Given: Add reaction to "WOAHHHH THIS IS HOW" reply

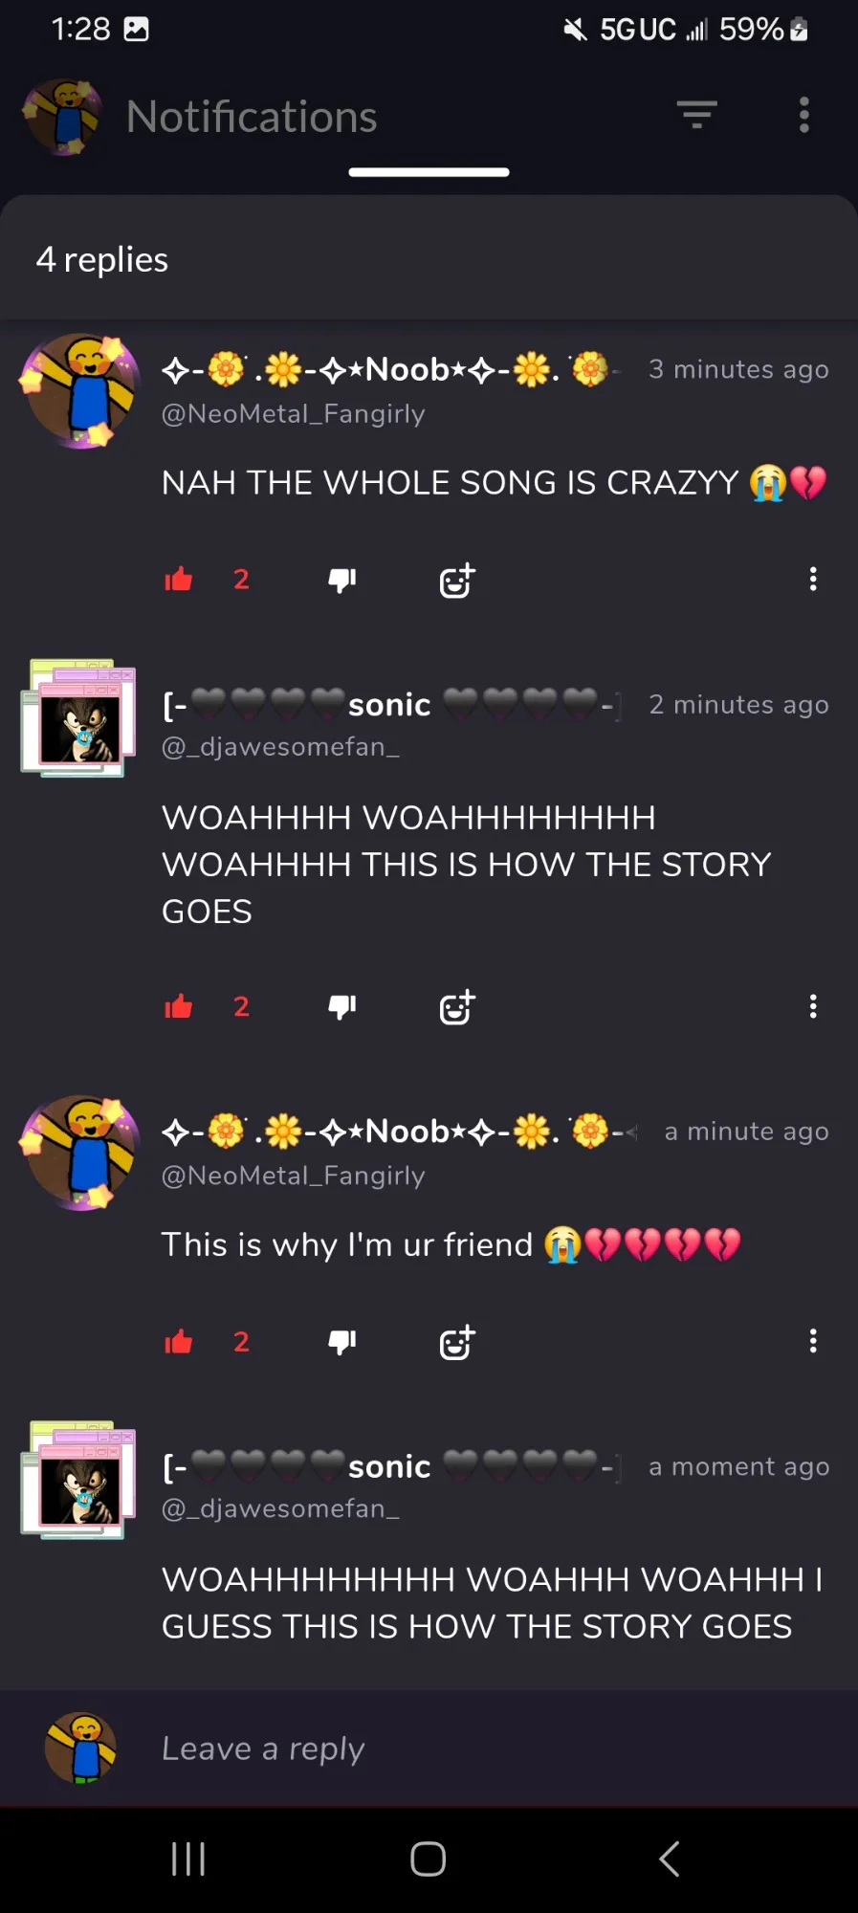Looking at the screenshot, I should 456,1007.
